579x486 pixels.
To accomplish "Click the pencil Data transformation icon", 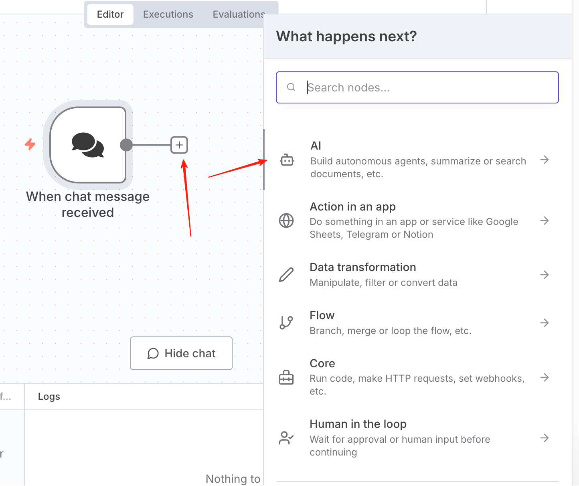I will coord(286,275).
